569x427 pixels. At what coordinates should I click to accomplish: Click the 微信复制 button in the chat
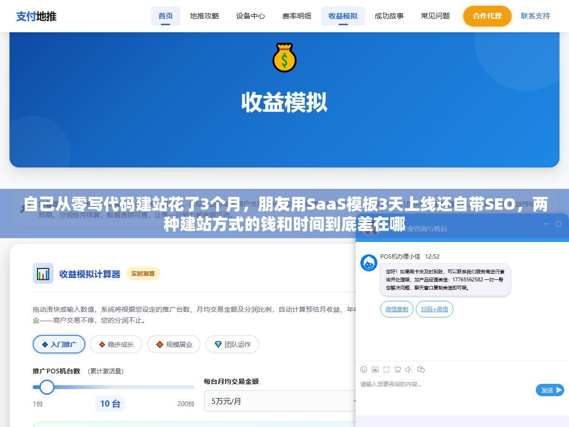[396, 309]
